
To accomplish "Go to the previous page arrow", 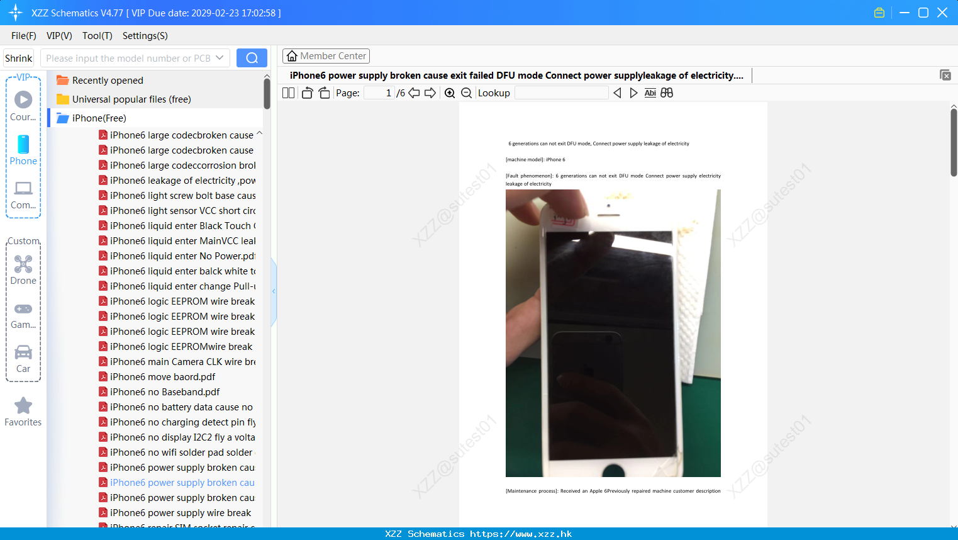I will pyautogui.click(x=414, y=93).
